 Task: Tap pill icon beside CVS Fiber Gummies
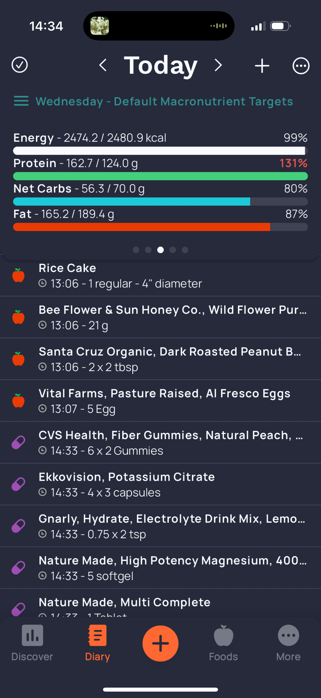[18, 442]
